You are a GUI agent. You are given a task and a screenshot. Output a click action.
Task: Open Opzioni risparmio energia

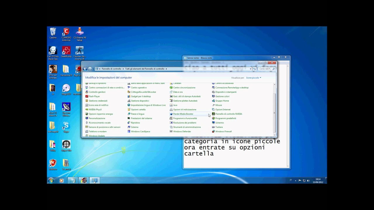tap(99, 114)
